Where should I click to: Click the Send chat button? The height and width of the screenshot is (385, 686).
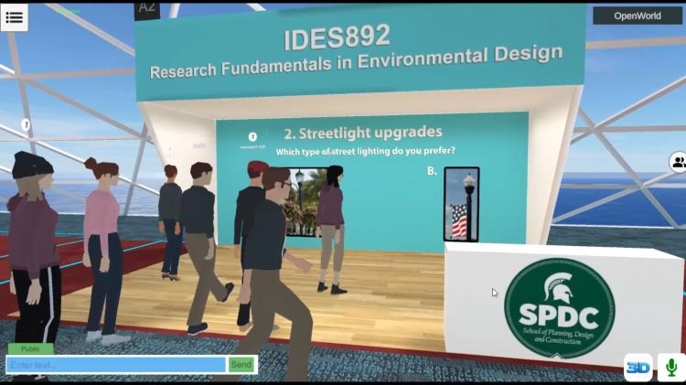241,365
